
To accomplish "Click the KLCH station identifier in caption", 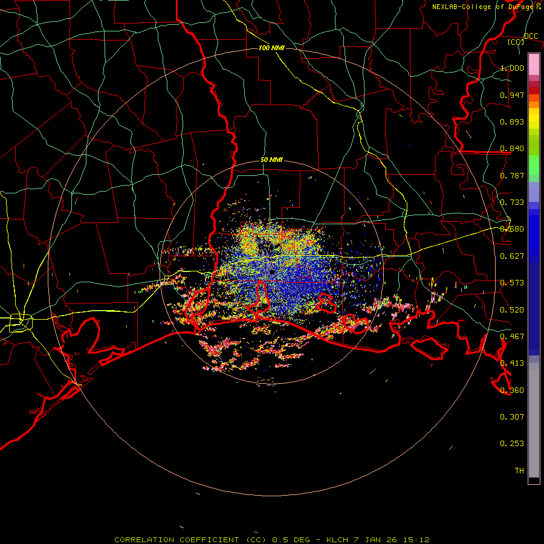I will click(x=337, y=540).
